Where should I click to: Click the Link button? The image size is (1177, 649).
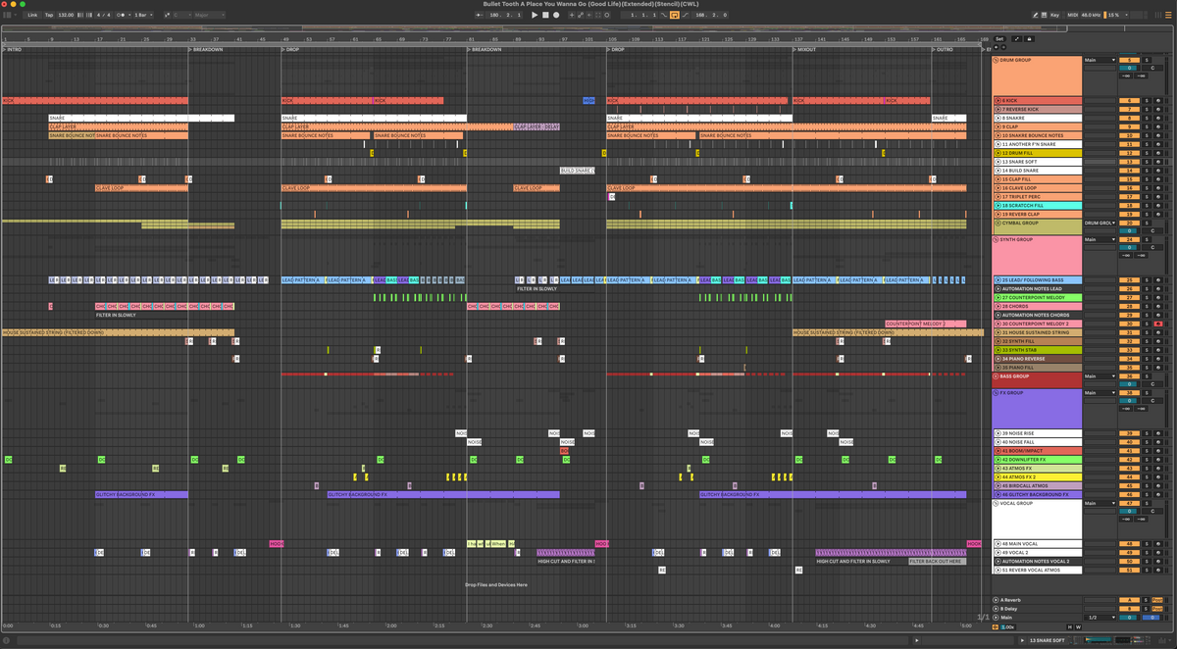(x=32, y=15)
